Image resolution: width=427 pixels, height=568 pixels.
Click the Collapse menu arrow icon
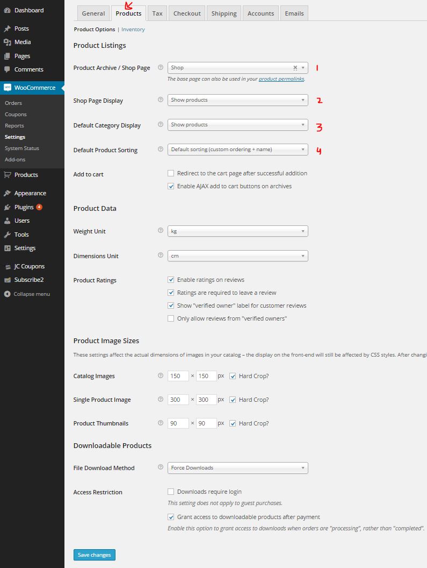point(7,294)
